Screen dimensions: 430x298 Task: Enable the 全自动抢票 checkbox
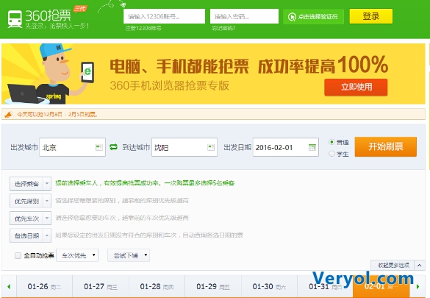coord(18,256)
